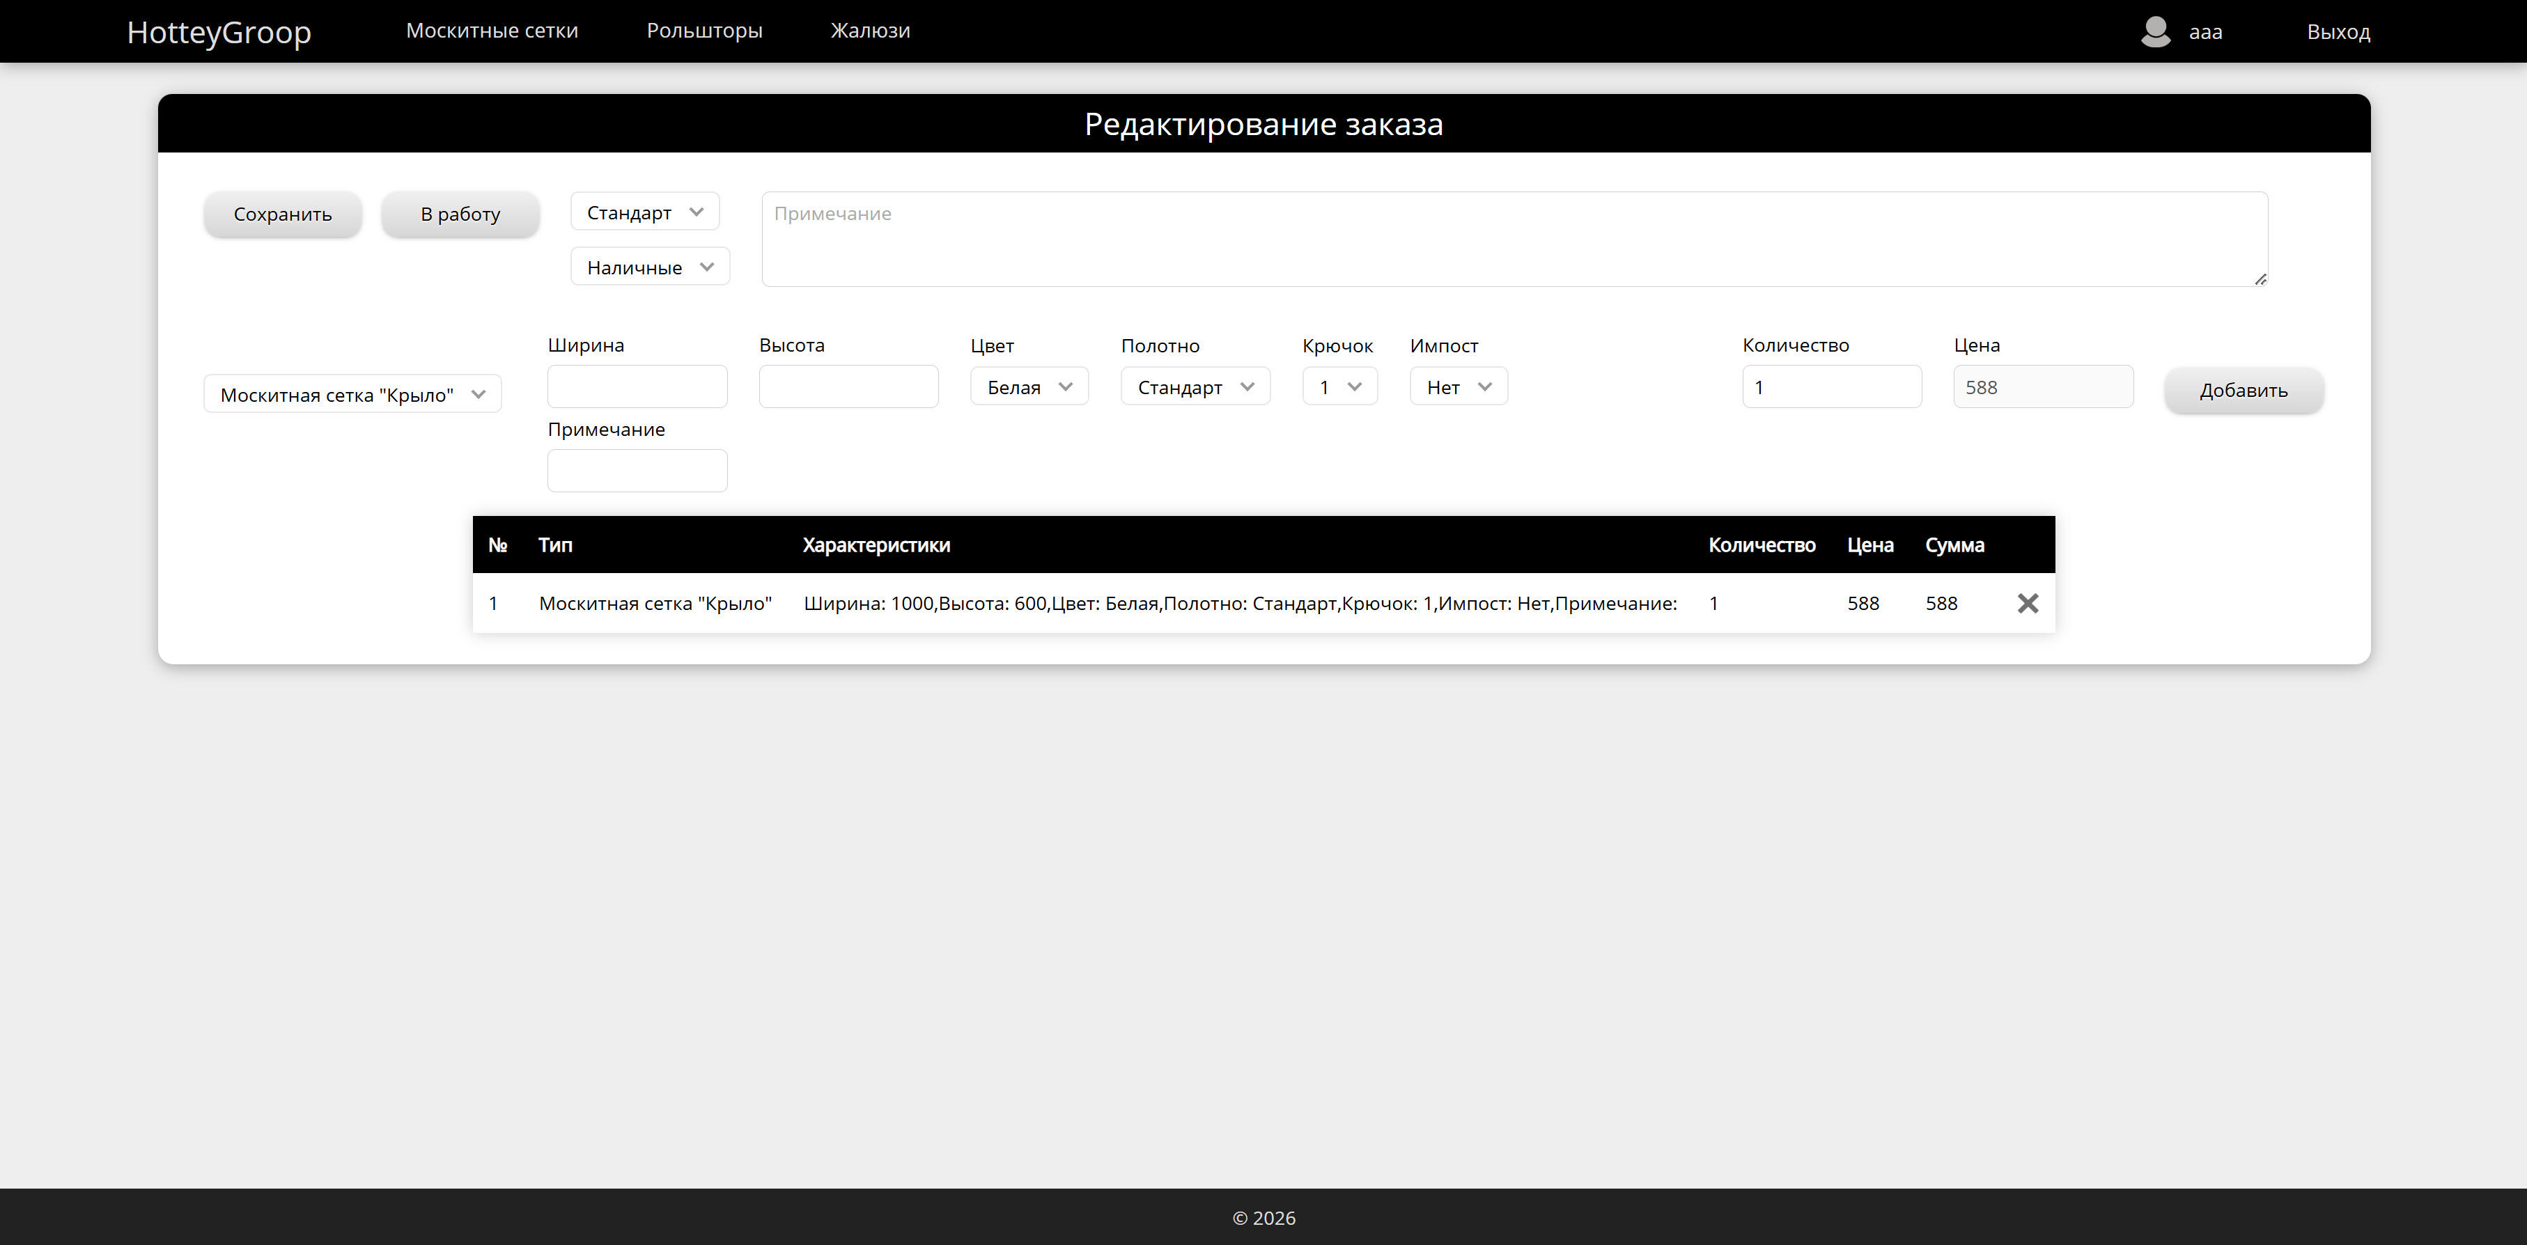Viewport: 2527px width, 1245px height.
Task: Click the Сумма column header
Action: pyautogui.click(x=1954, y=545)
